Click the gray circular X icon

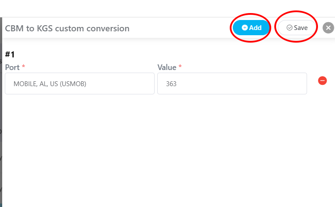point(328,28)
